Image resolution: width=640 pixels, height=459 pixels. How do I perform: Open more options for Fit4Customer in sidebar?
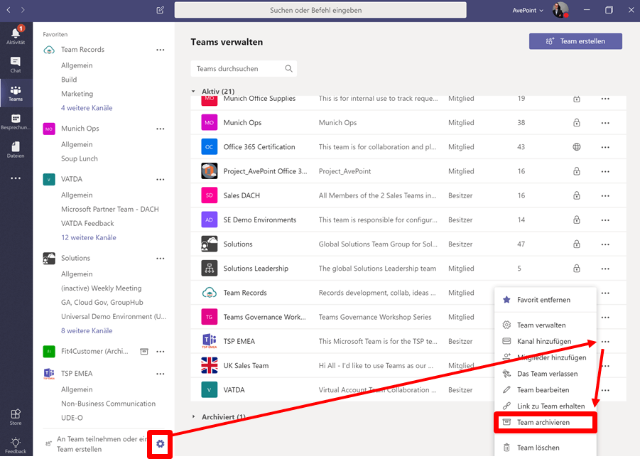pos(161,352)
